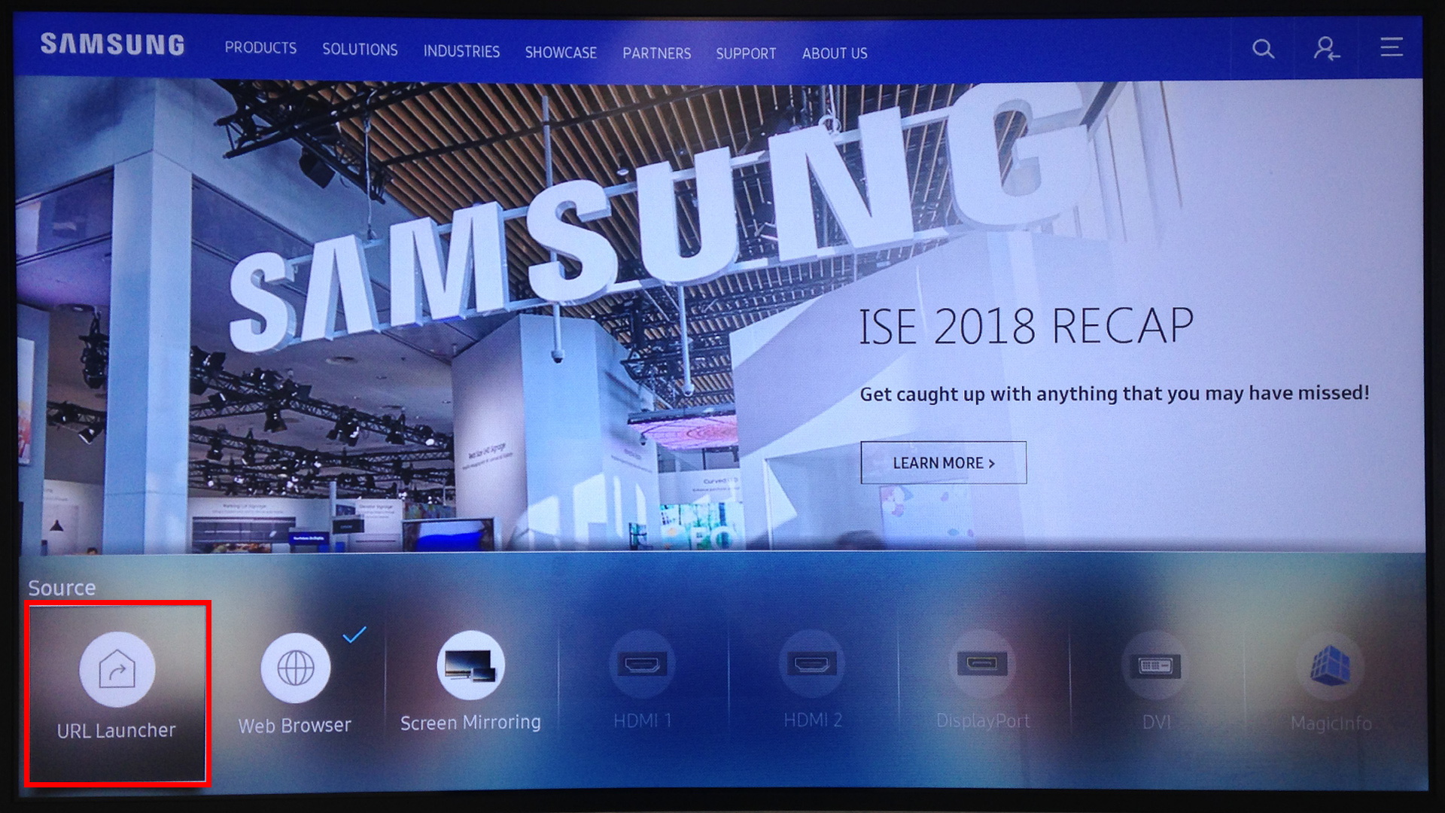Open the SUPPORT menu
The width and height of the screenshot is (1445, 813).
pyautogui.click(x=746, y=53)
